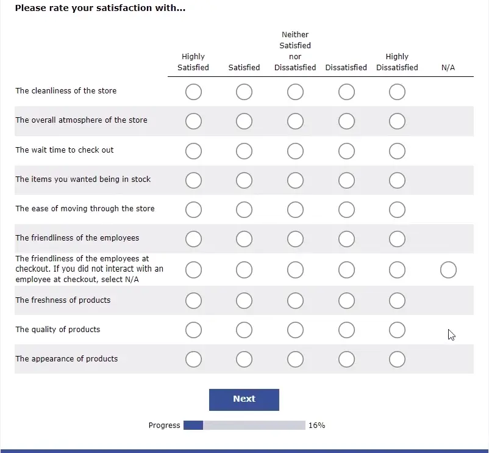489x453 pixels.
Task: Rate appearance of products Highly Satisfied
Action: 193,359
